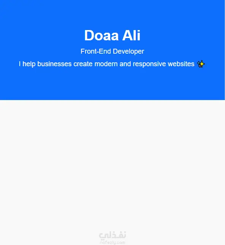Image resolution: width=225 pixels, height=245 pixels.
Task: Click the letter "I" starting the tagline
Action: tap(20, 64)
